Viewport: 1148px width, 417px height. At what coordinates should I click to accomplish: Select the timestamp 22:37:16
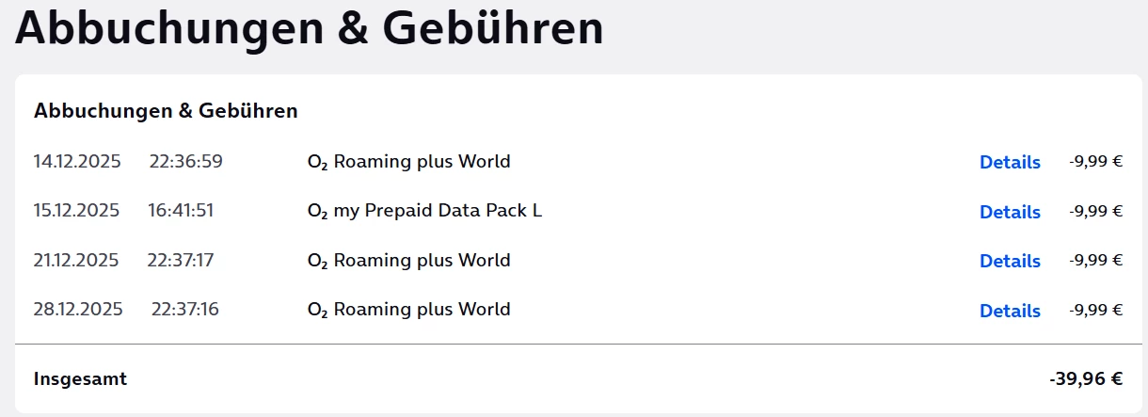[x=185, y=309]
